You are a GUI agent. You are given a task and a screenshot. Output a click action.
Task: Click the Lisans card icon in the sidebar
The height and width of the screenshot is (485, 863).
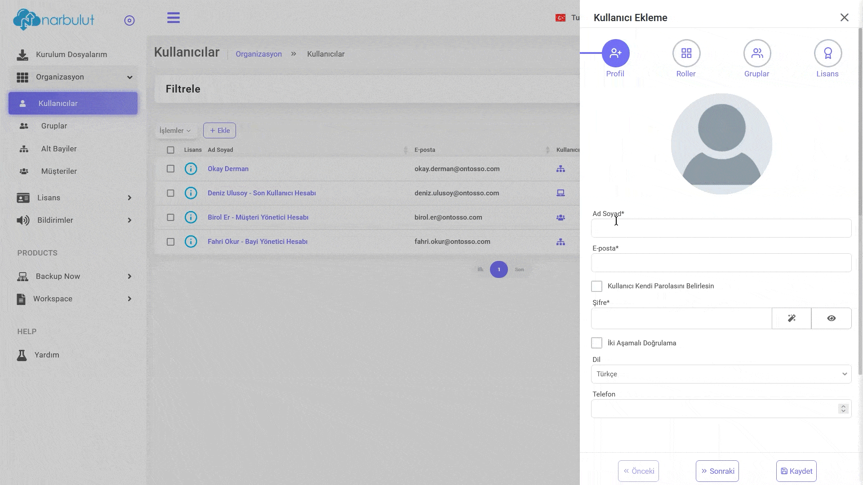pos(23,198)
